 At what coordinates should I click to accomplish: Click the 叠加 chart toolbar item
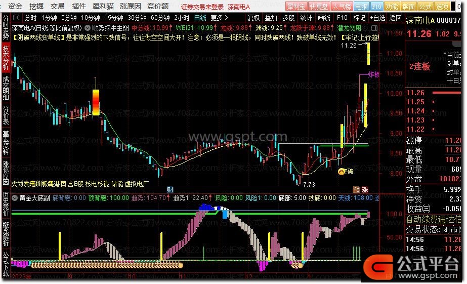click(271, 18)
